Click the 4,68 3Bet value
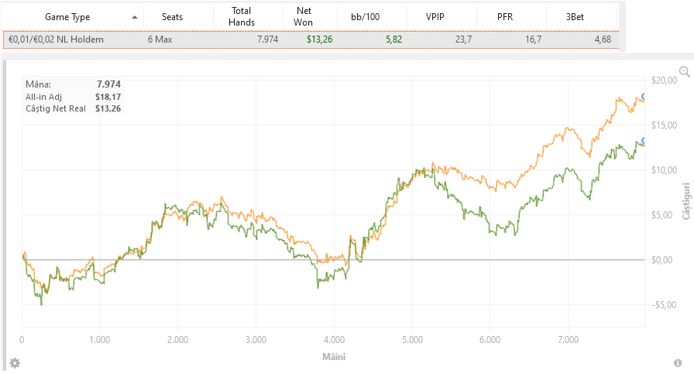The image size is (694, 374). point(603,39)
